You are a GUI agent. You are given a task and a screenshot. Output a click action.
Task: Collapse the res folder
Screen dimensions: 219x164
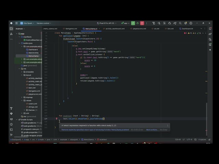(19, 69)
